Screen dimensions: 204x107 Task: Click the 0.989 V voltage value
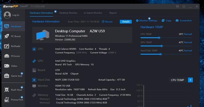[112, 53]
